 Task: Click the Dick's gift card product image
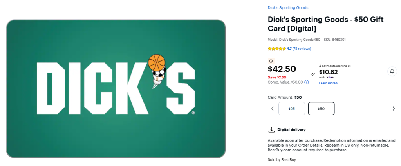pyautogui.click(x=116, y=89)
